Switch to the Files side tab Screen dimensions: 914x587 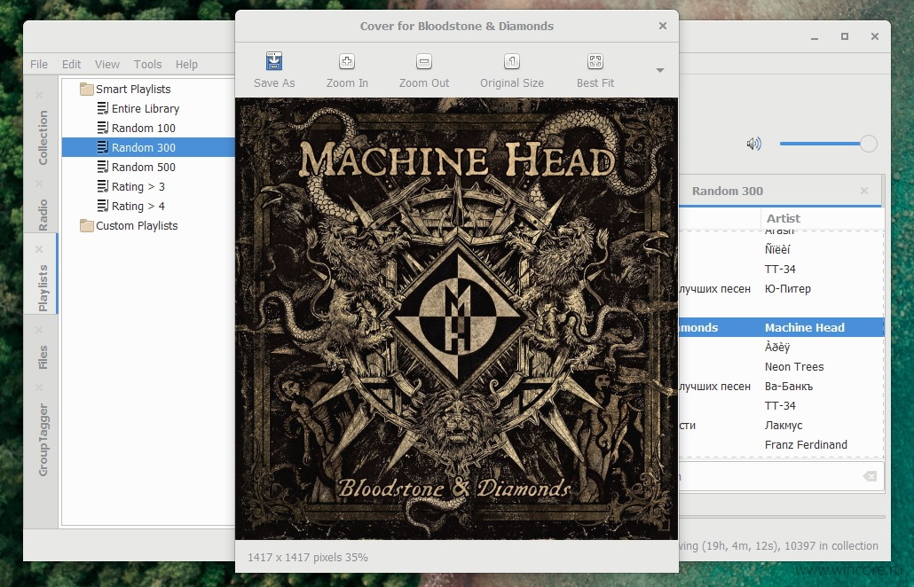(43, 357)
